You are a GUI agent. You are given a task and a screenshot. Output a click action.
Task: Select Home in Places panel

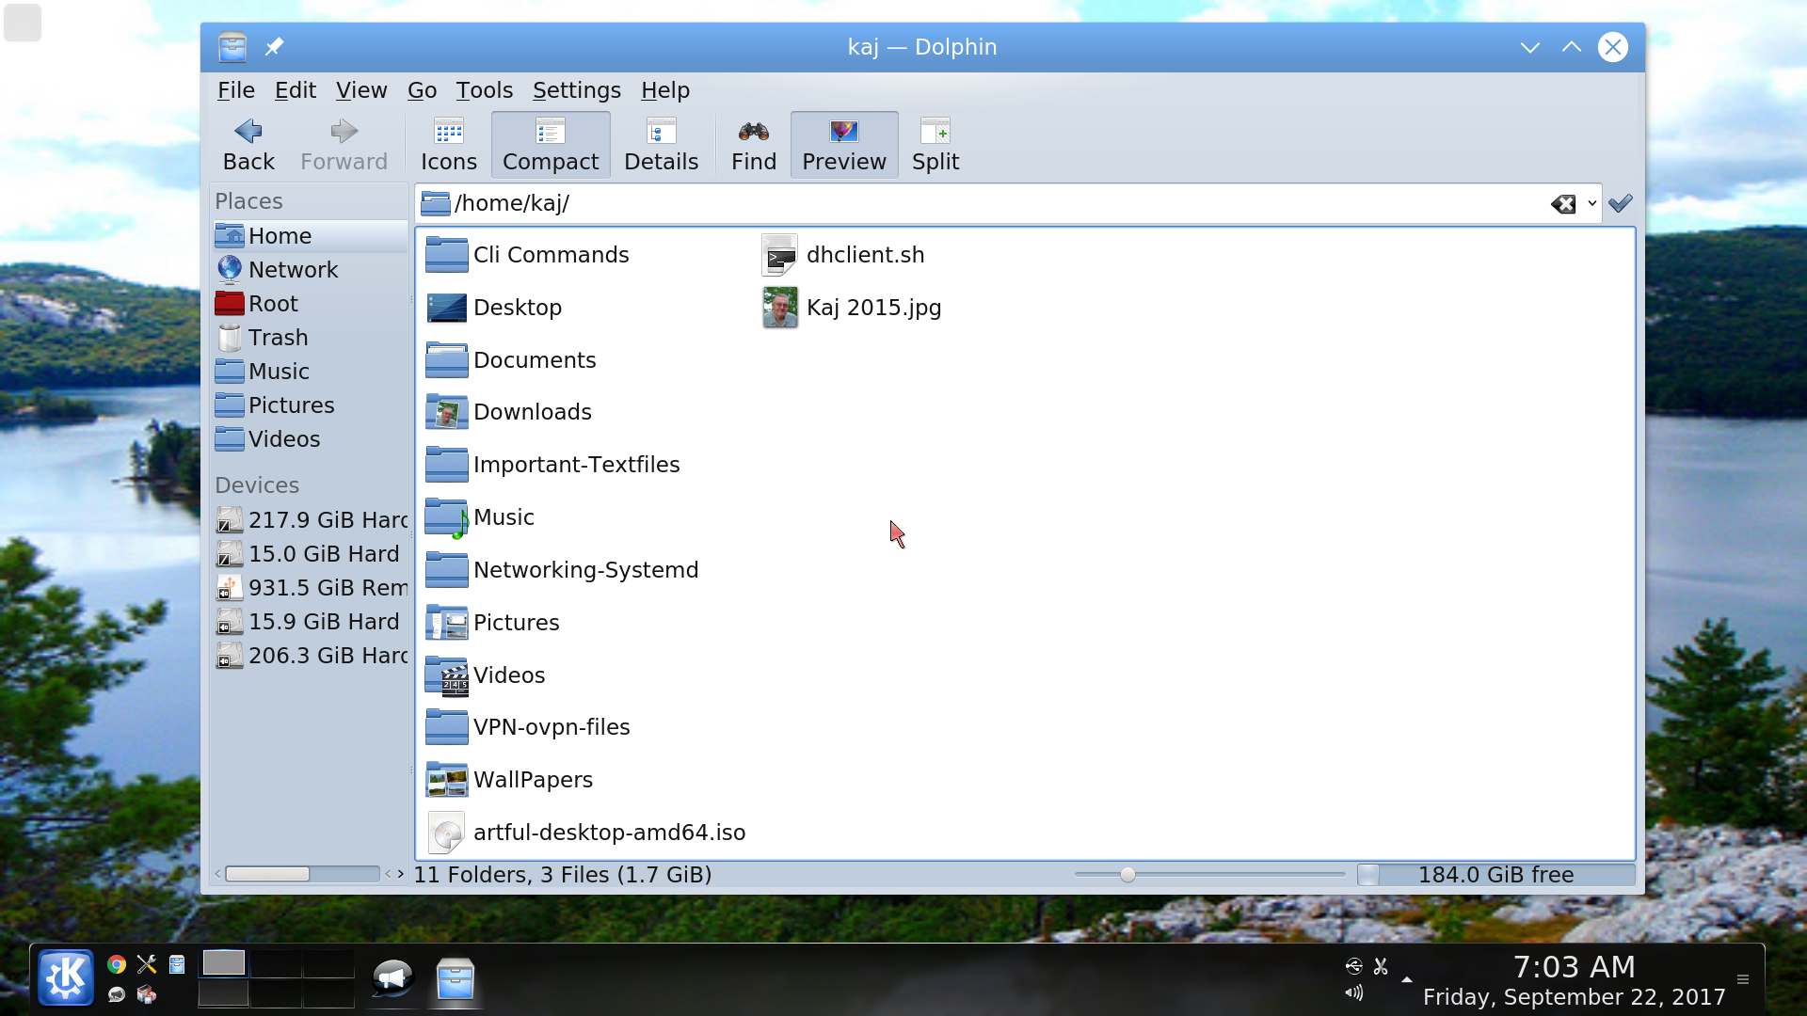click(310, 236)
